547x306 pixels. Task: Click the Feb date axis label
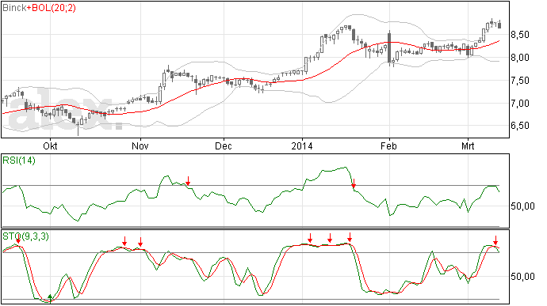pos(388,145)
